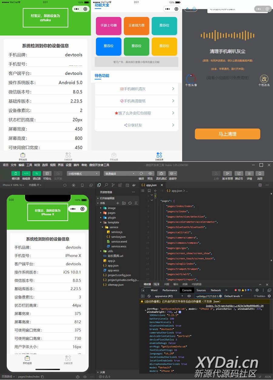Expand the utils folder in file tree
This screenshot has width=273, height=380.
[110, 251]
